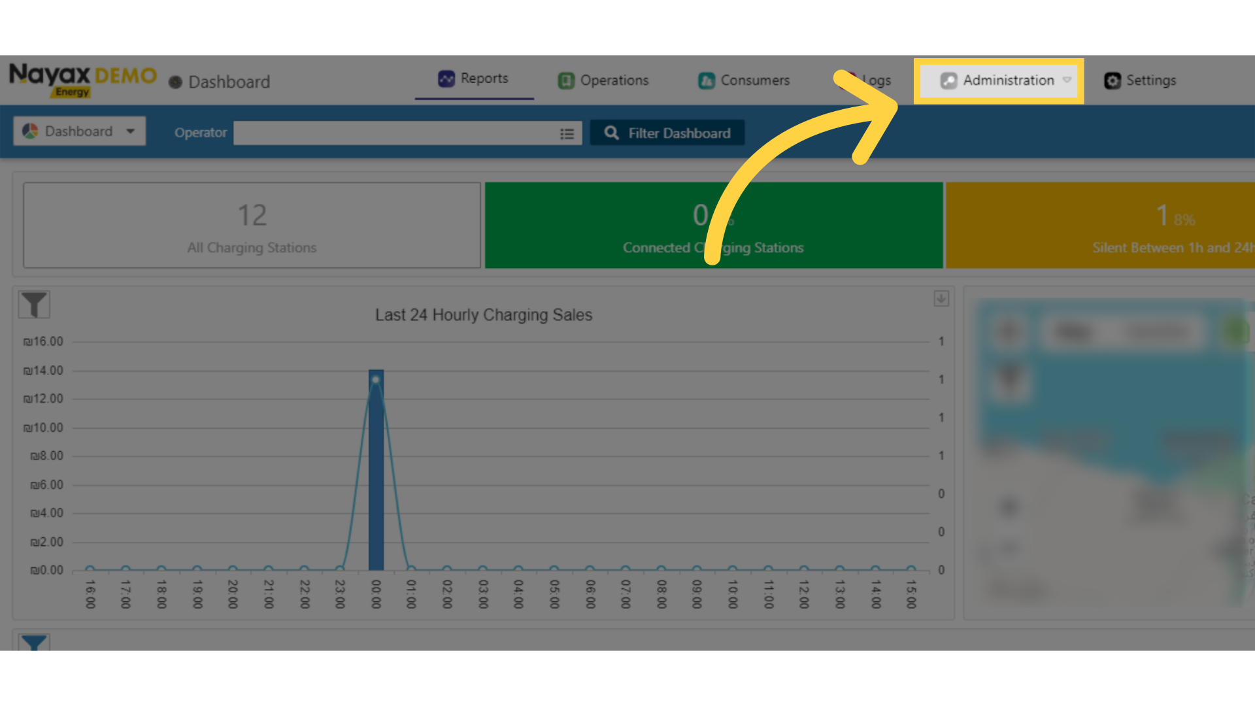The image size is (1255, 706).
Task: Expand the Dashboard dropdown
Action: (x=131, y=131)
